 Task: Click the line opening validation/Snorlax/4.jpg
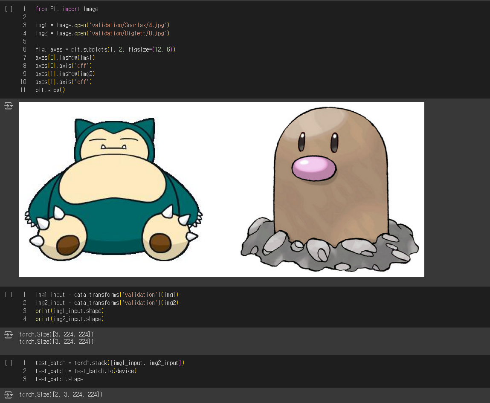[102, 25]
